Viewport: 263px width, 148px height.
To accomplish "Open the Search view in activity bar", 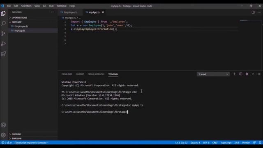I will point(3,23).
